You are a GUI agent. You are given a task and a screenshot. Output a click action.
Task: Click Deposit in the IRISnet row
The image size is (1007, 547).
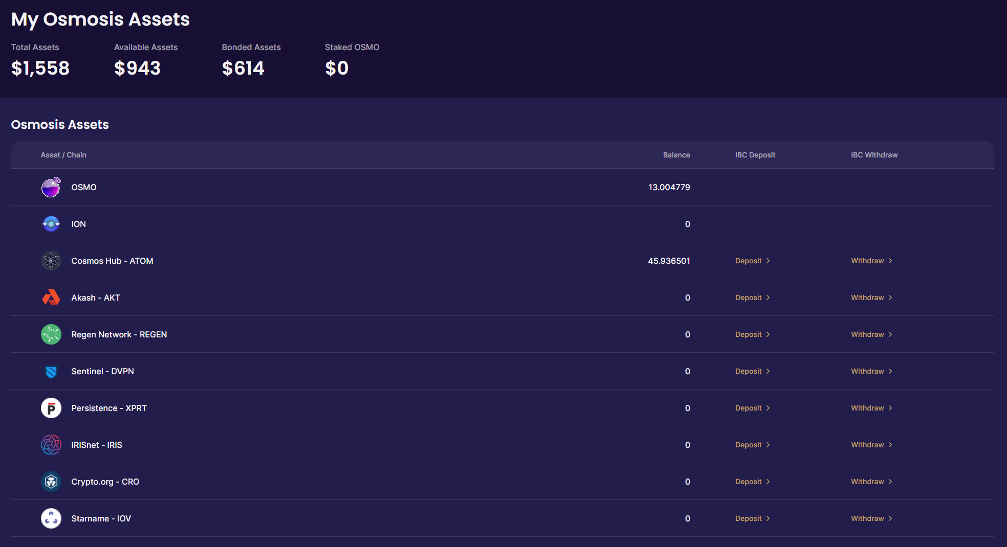pos(752,445)
